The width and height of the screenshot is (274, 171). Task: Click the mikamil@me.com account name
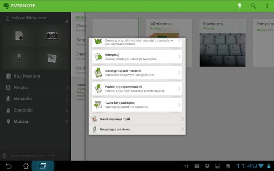tap(29, 18)
